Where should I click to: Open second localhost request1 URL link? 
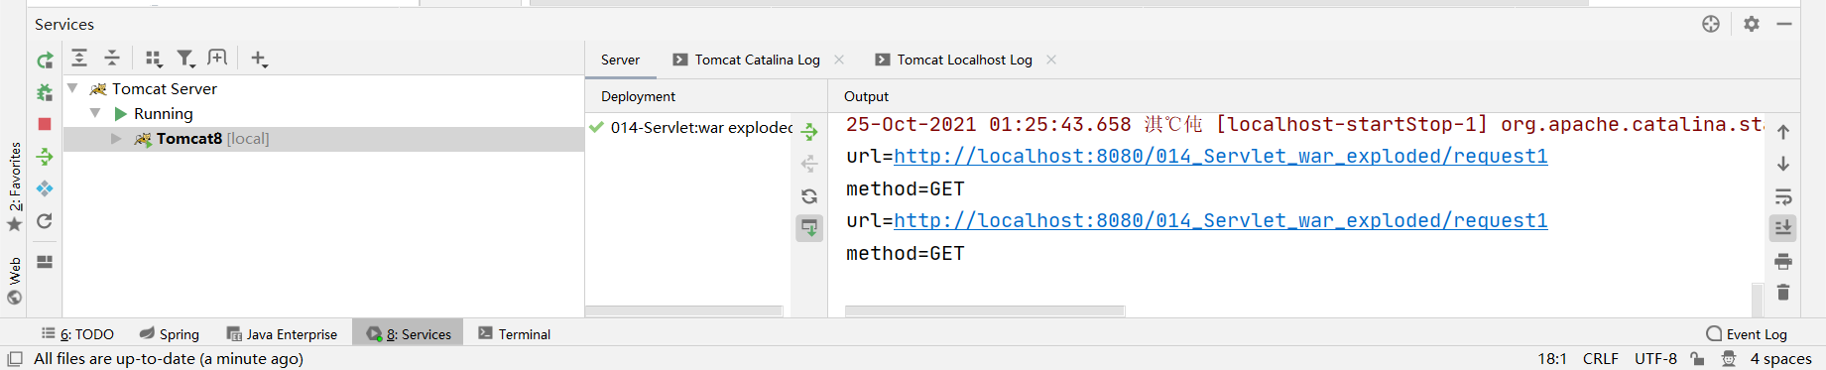pos(1221,220)
